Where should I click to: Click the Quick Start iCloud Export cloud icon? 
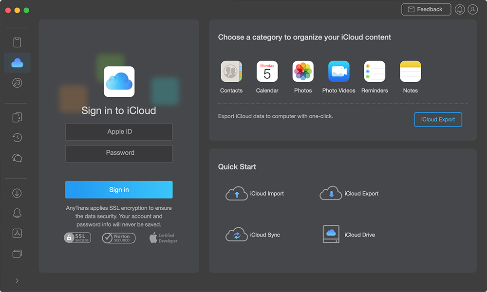tap(331, 193)
